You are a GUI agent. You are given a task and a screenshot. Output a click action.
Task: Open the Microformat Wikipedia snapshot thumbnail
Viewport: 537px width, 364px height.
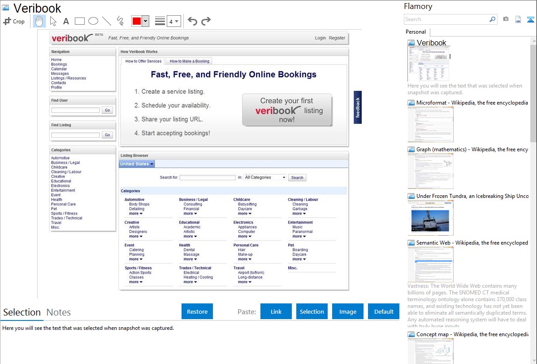(430, 124)
